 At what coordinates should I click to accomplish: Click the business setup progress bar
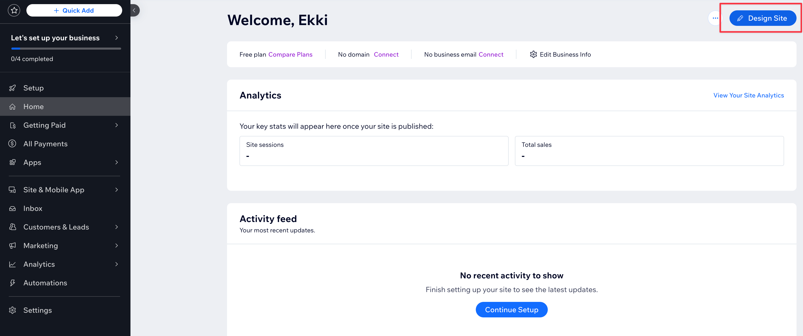coord(66,49)
